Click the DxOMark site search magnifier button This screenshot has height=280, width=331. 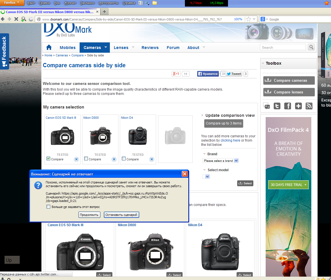(x=311, y=47)
